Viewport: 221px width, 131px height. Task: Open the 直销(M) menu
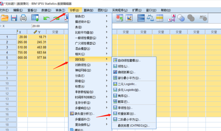88,10
